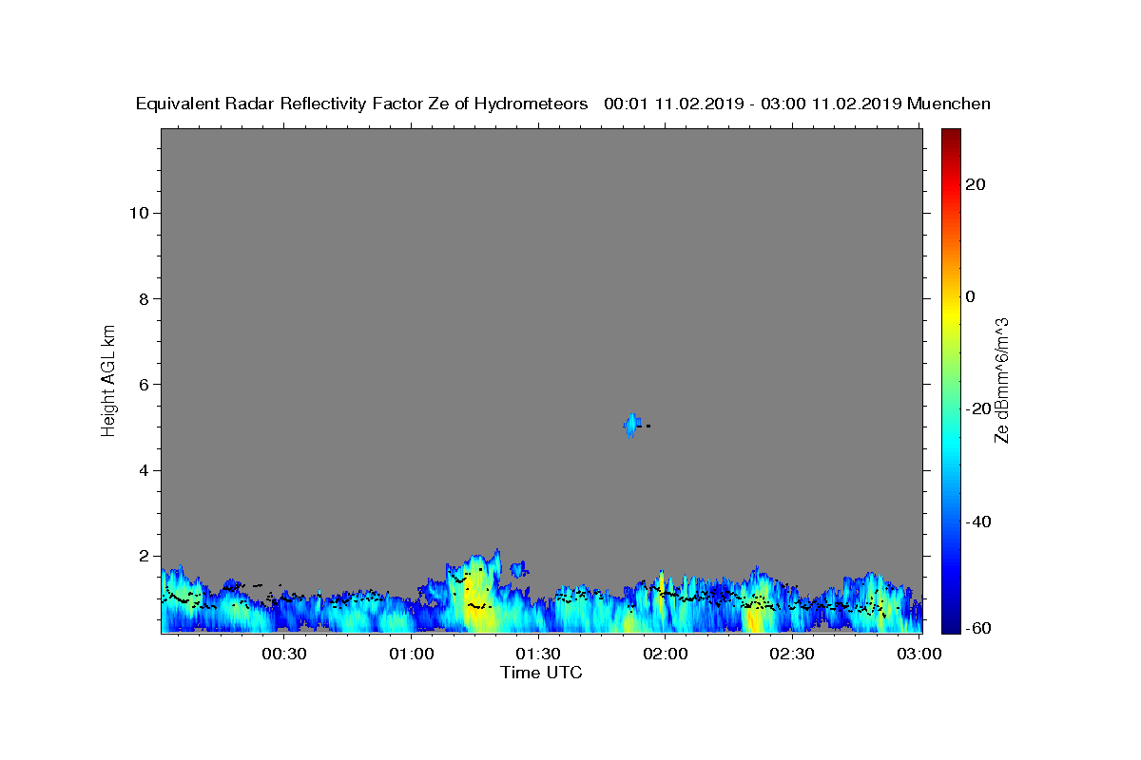Click the colorbar value -40
This screenshot has height=760, width=1141.
tap(978, 522)
